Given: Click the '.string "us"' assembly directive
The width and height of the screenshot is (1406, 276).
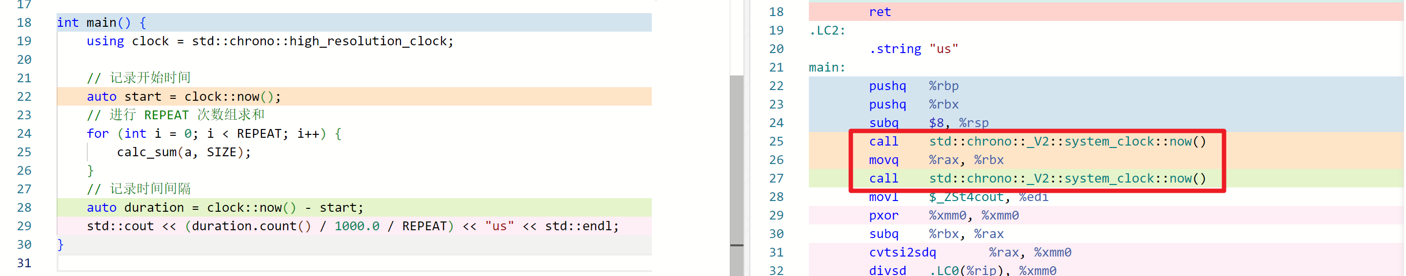Looking at the screenshot, I should [x=913, y=49].
